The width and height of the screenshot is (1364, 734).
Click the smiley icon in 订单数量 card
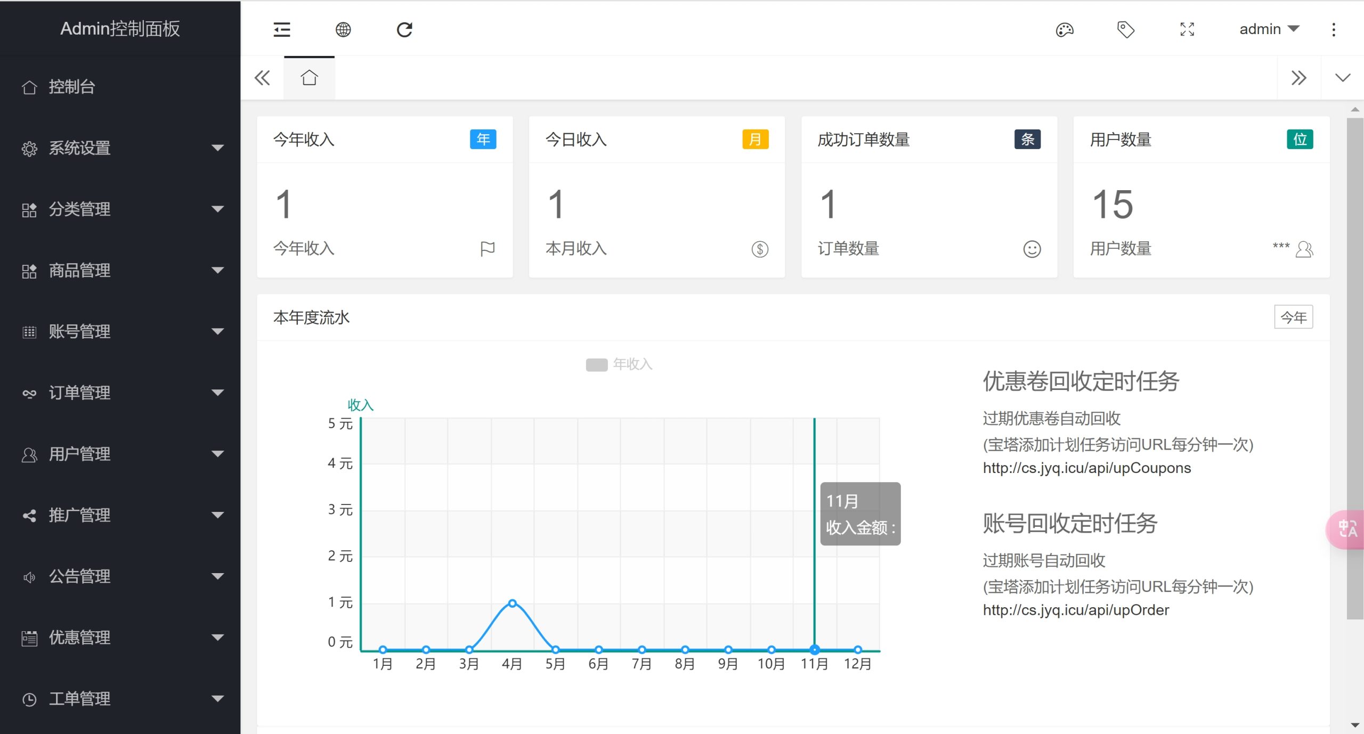click(1032, 249)
